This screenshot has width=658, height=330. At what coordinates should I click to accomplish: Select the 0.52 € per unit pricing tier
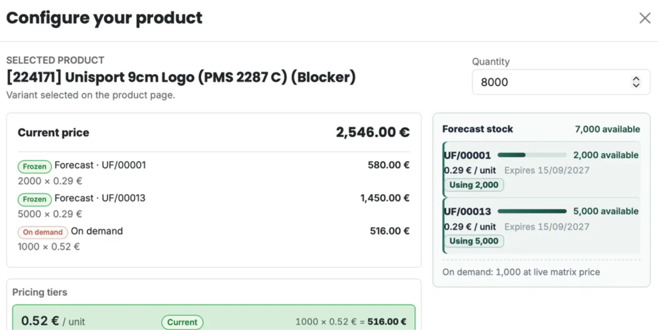(x=214, y=318)
